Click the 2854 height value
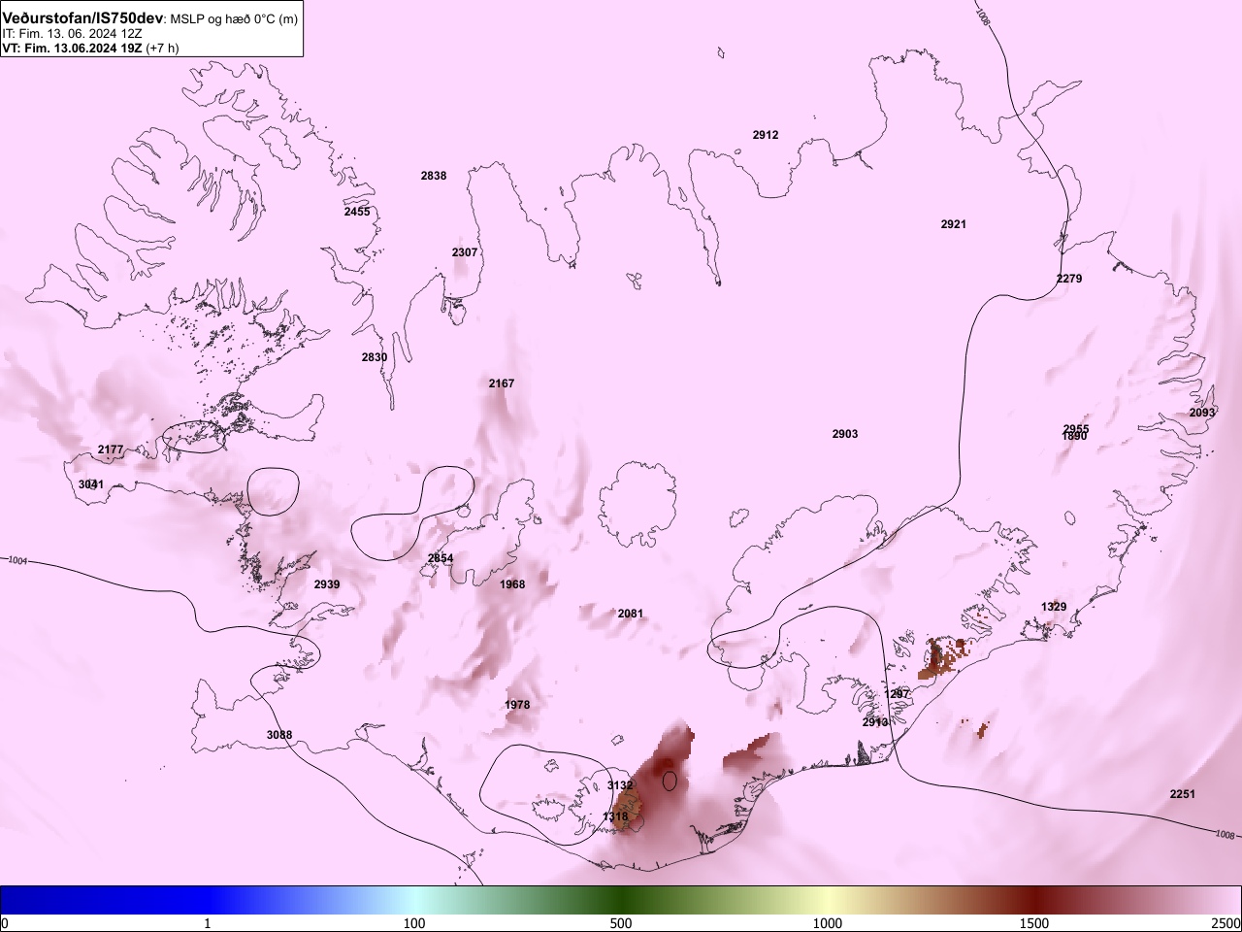The height and width of the screenshot is (932, 1242). [441, 558]
